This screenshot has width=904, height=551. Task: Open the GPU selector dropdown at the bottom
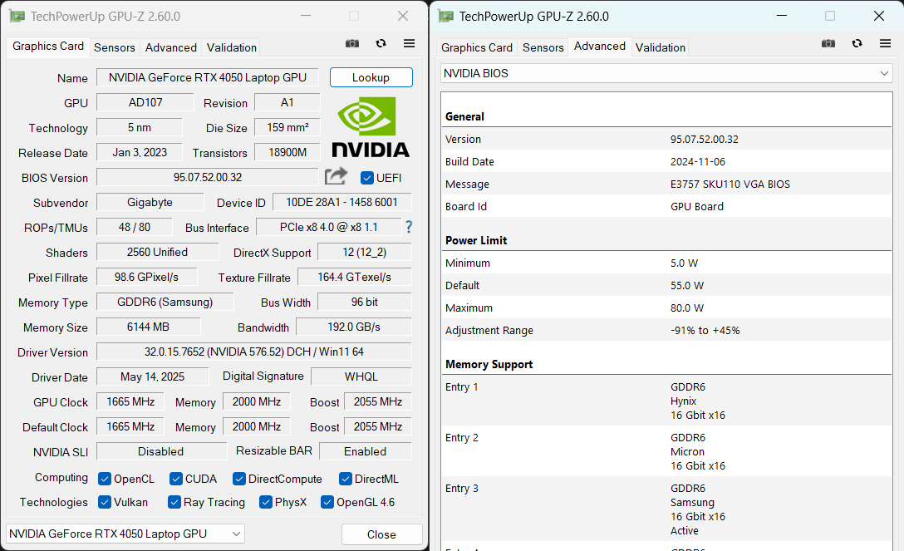point(235,534)
